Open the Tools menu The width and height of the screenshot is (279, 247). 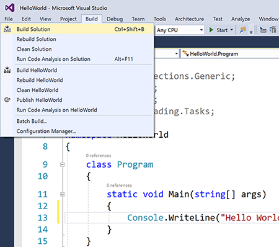tap(160, 19)
